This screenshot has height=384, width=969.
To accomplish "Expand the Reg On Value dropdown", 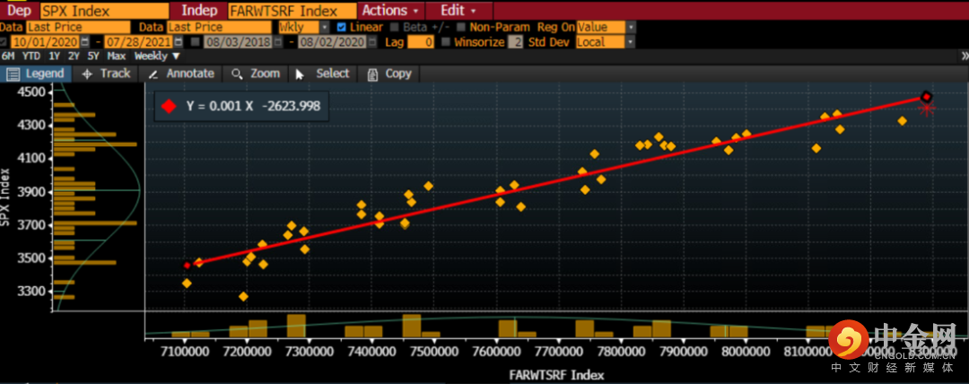I will click(x=630, y=27).
